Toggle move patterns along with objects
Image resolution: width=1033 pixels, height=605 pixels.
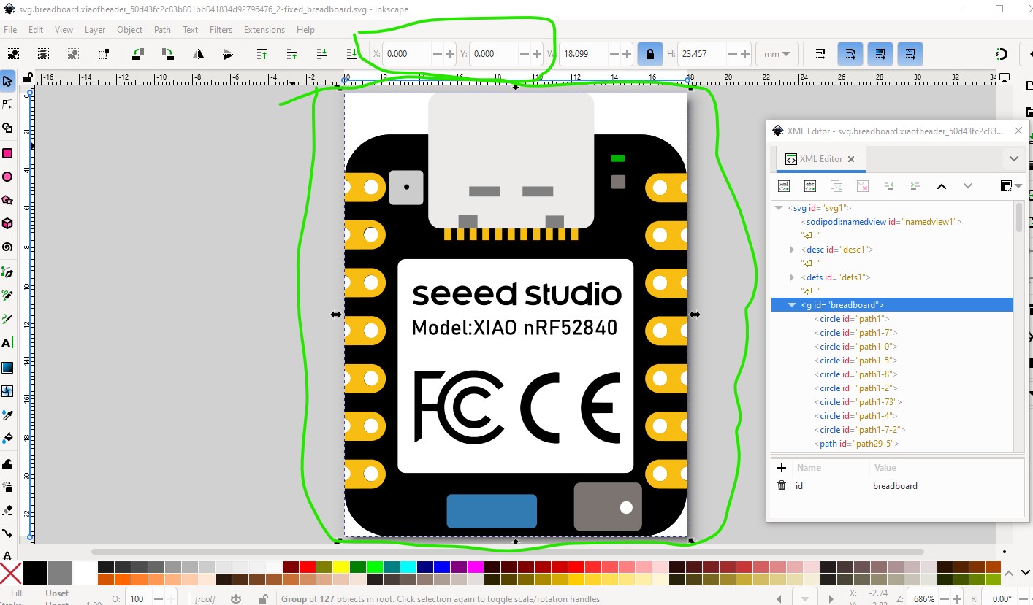[x=910, y=54]
